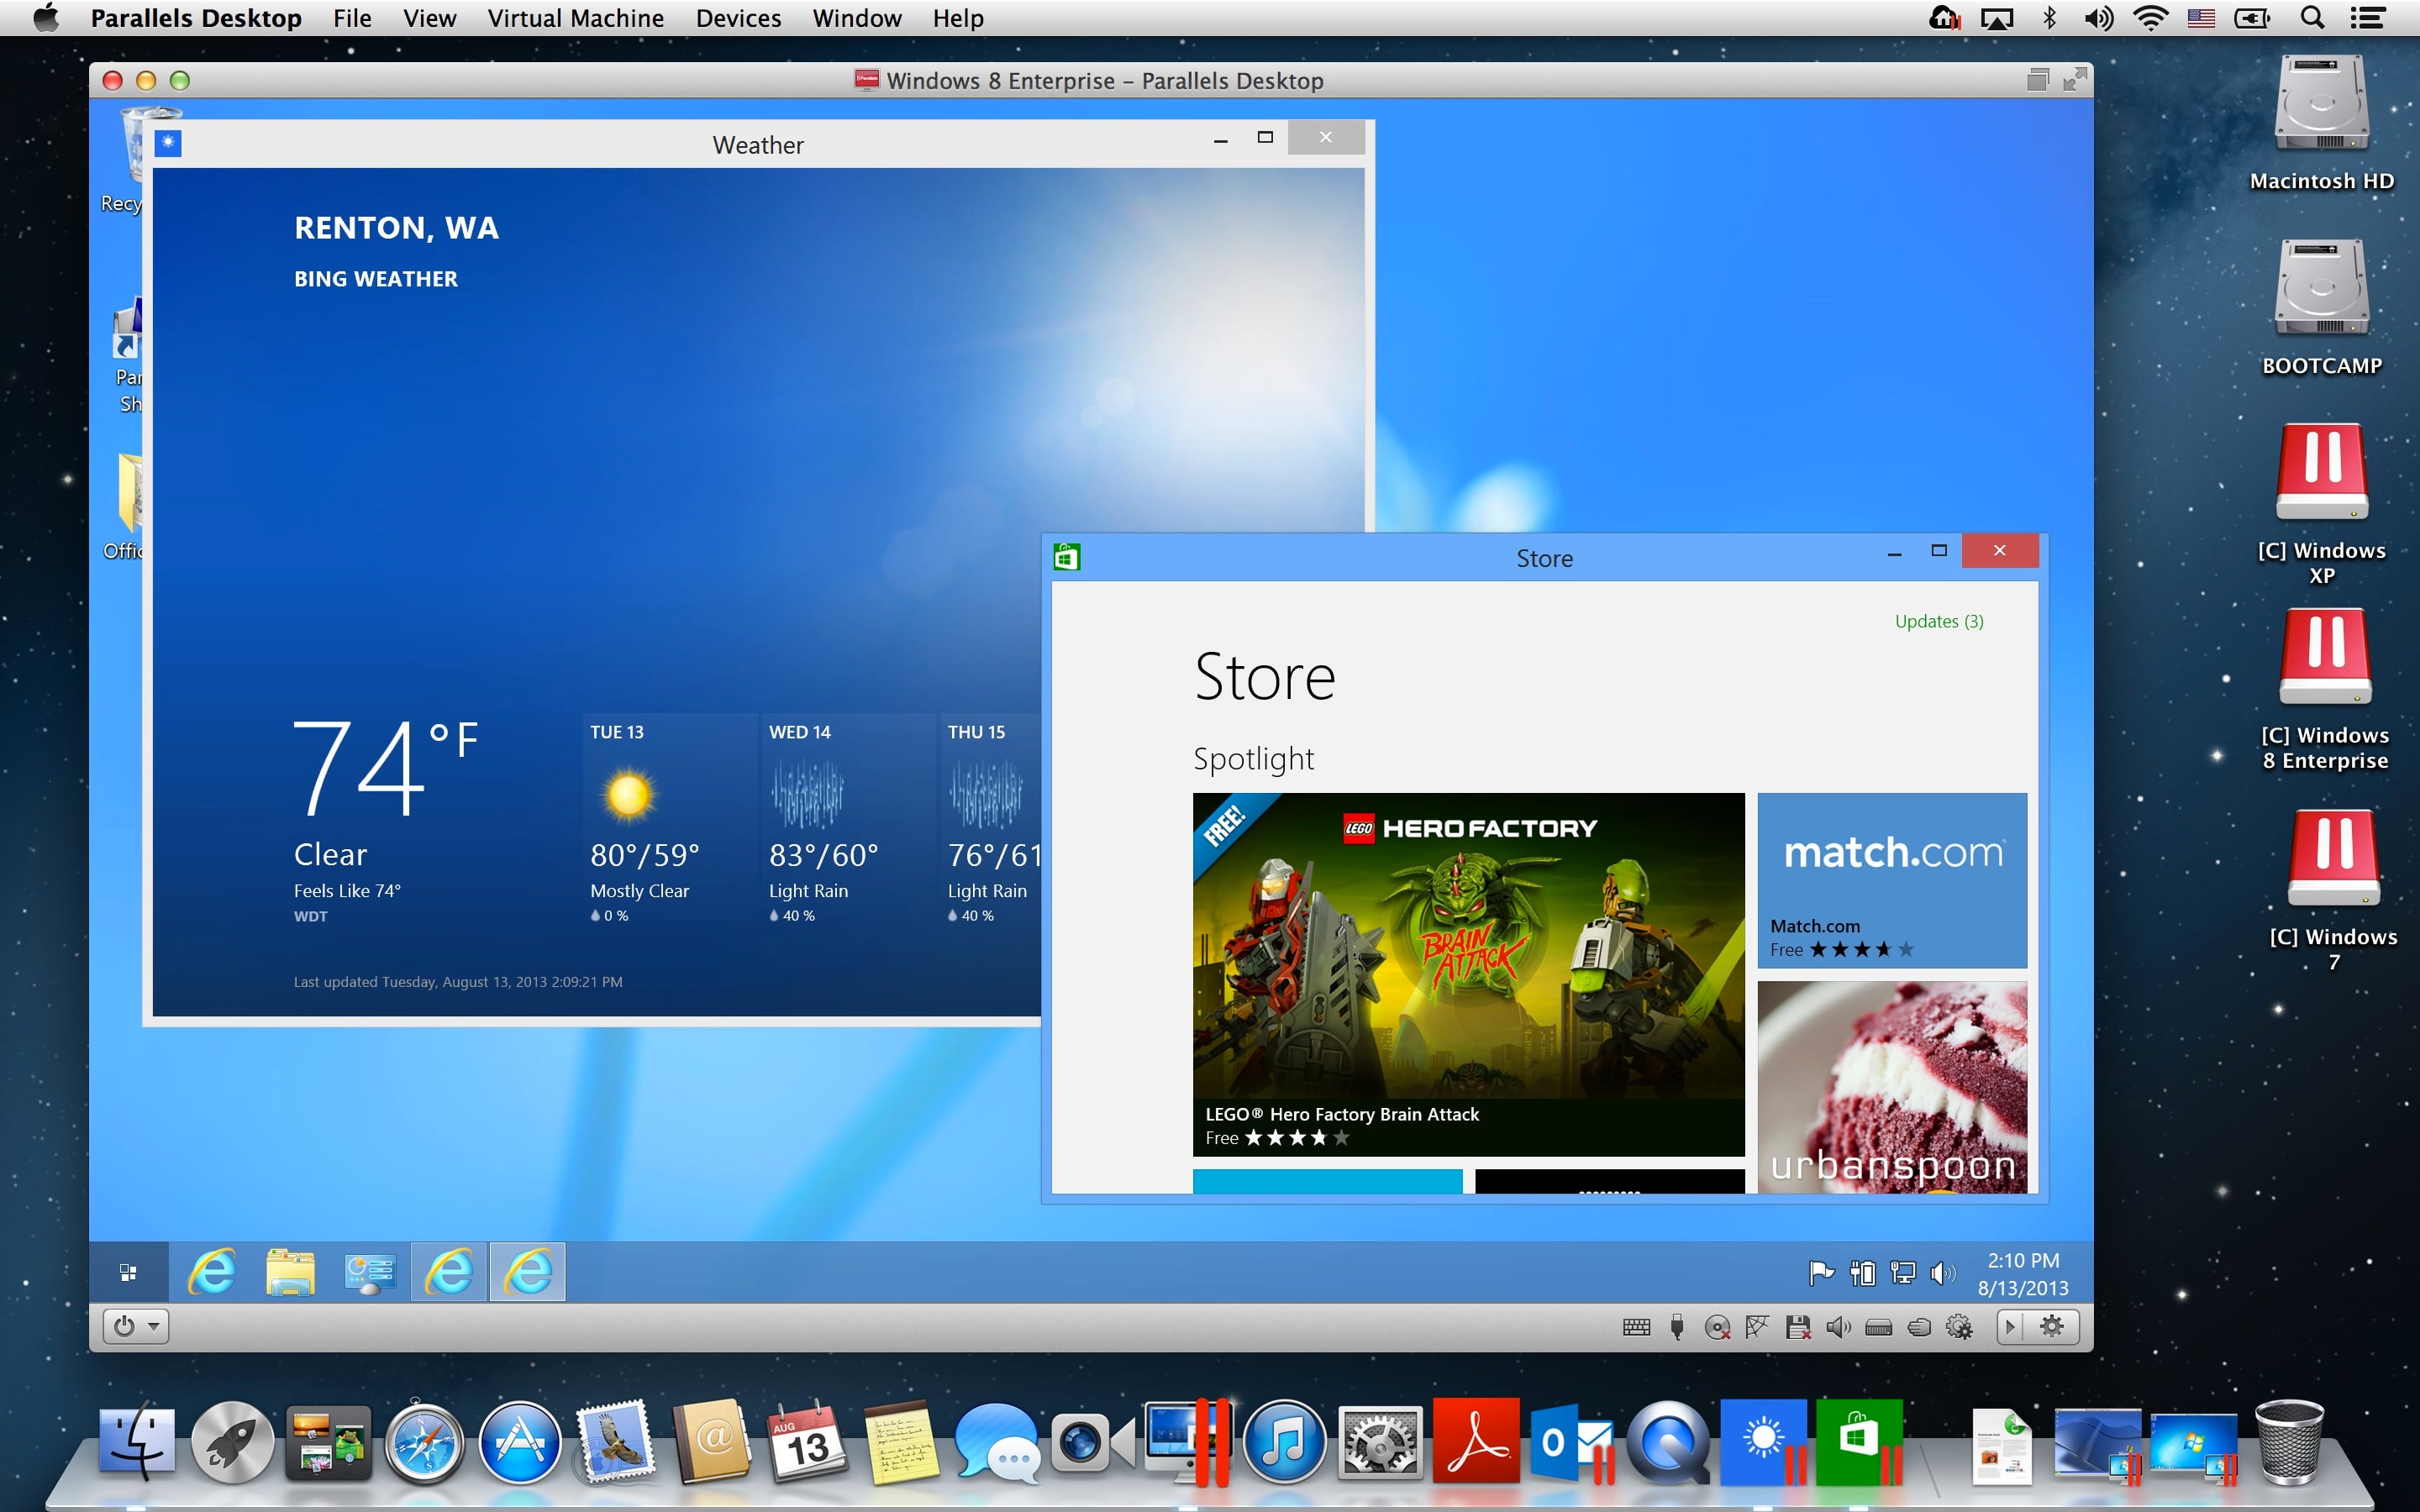Click the Updates (3) link in Store
Viewport: 2420px width, 1512px height.
(x=1938, y=621)
